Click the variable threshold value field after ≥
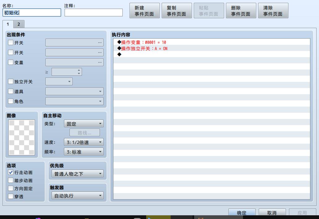The height and width of the screenshot is (219, 319). [x=67, y=72]
